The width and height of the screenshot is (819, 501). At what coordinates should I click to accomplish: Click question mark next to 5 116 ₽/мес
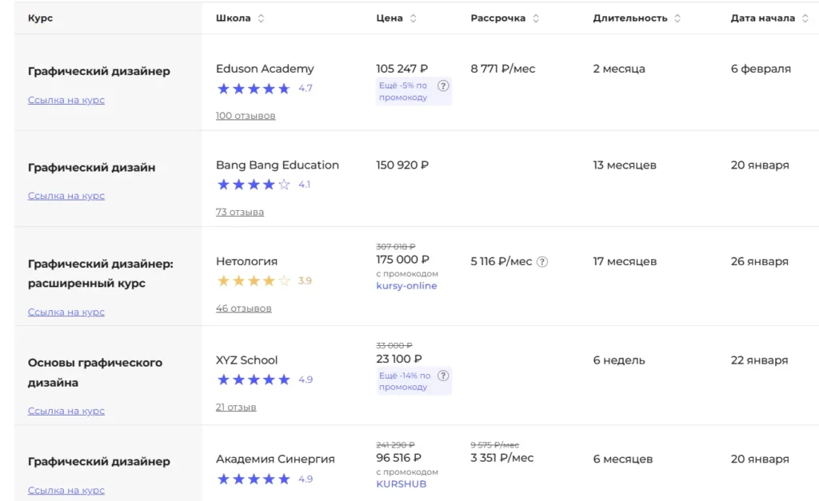click(x=542, y=262)
